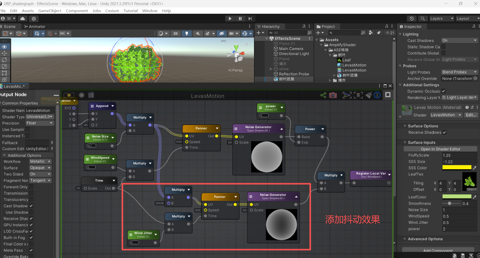Open material help question-mark icon

pos(467,107)
